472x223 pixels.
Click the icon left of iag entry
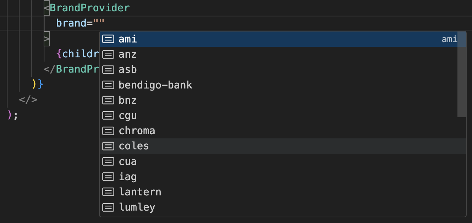pos(108,177)
